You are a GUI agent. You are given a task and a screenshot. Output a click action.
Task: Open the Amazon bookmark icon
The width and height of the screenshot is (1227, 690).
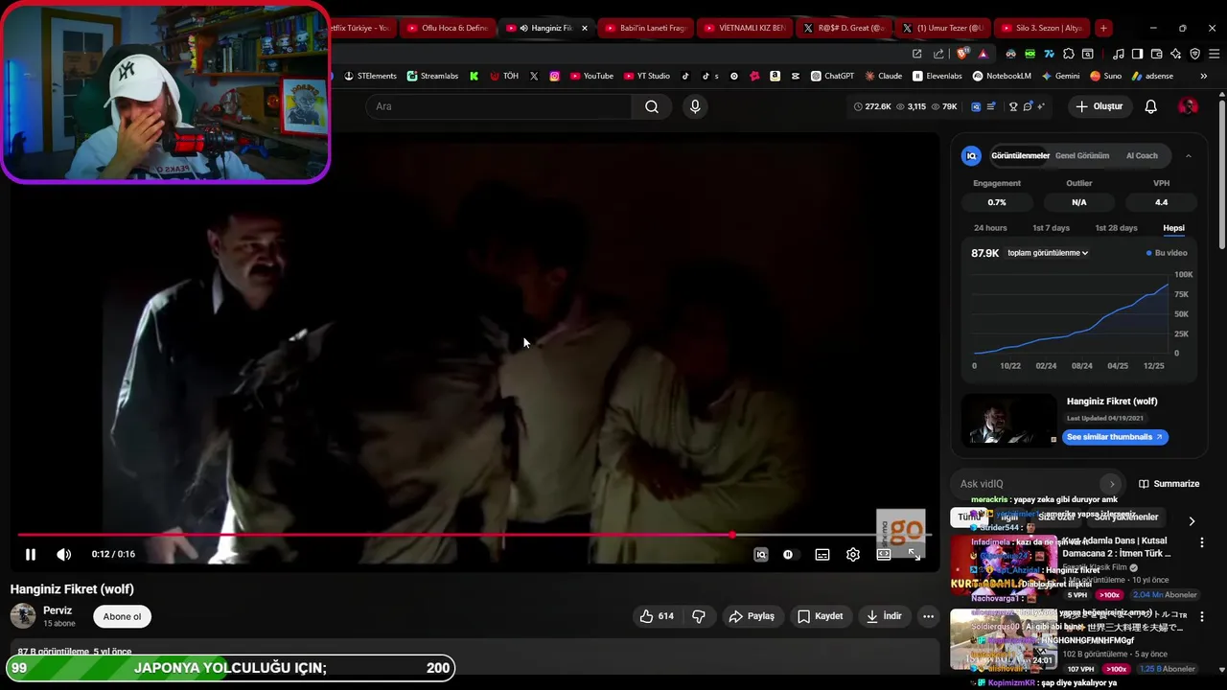coord(775,76)
